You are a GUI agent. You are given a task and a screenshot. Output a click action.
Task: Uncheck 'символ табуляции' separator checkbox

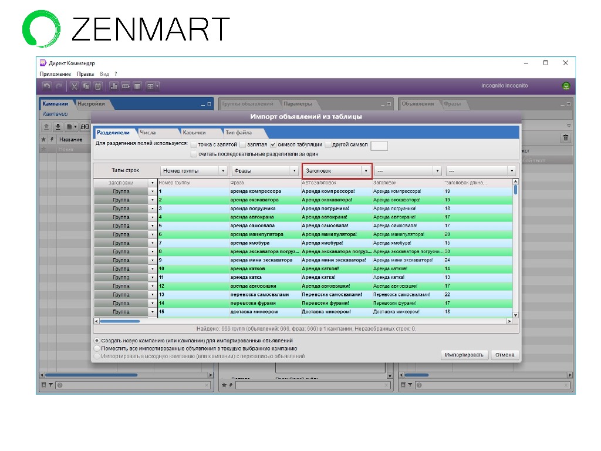pos(274,144)
